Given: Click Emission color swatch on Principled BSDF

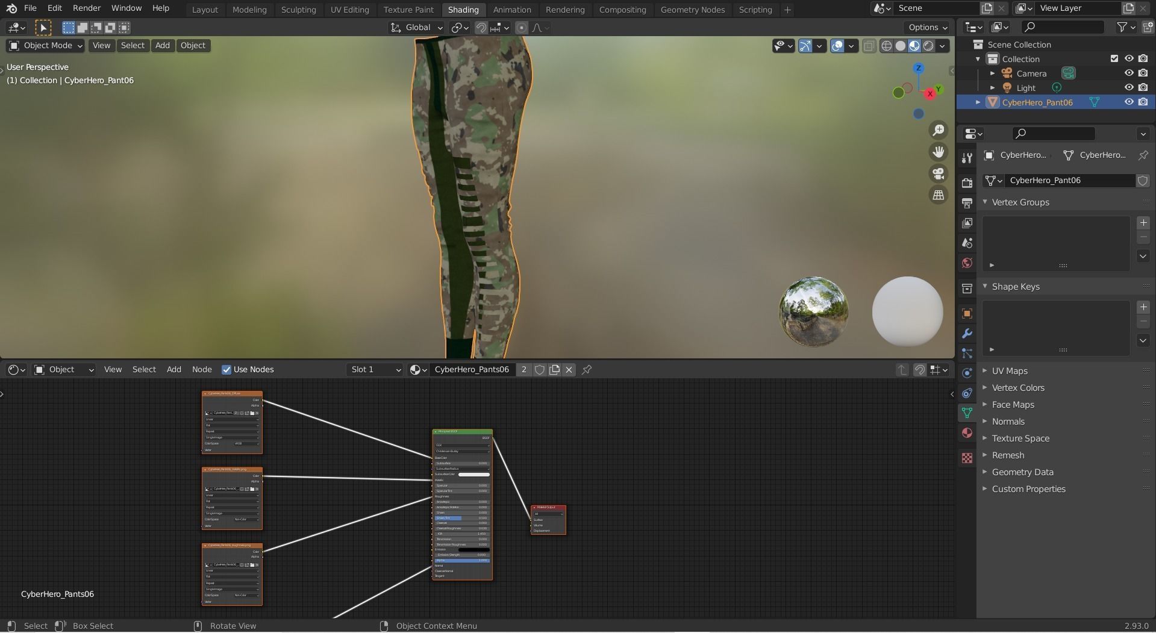Looking at the screenshot, I should [x=474, y=549].
